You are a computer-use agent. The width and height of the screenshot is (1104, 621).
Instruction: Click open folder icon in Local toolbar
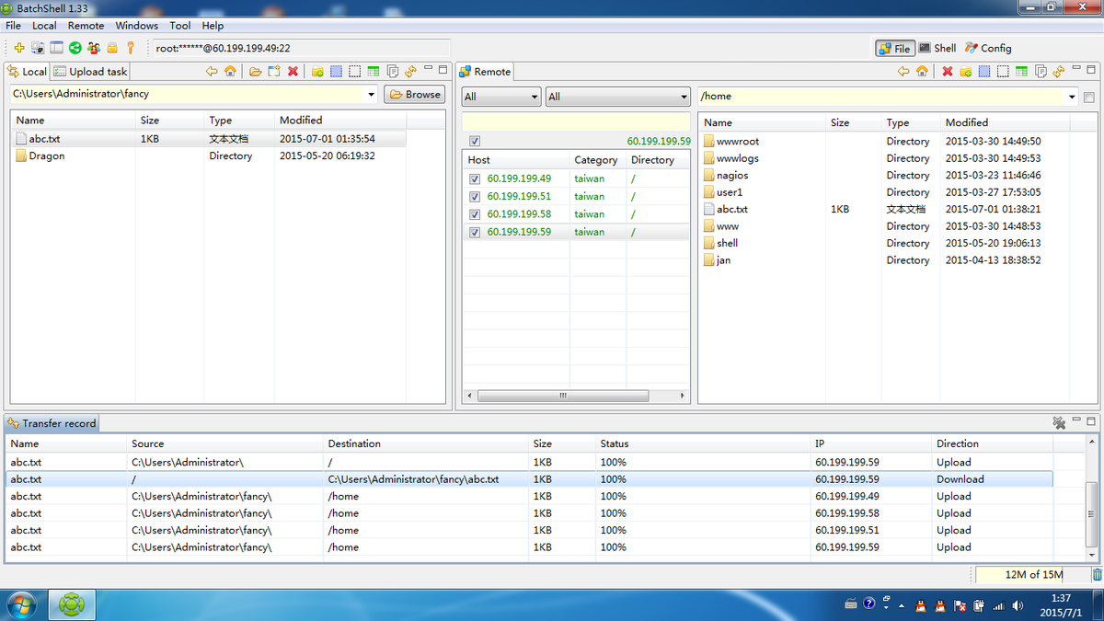[256, 71]
